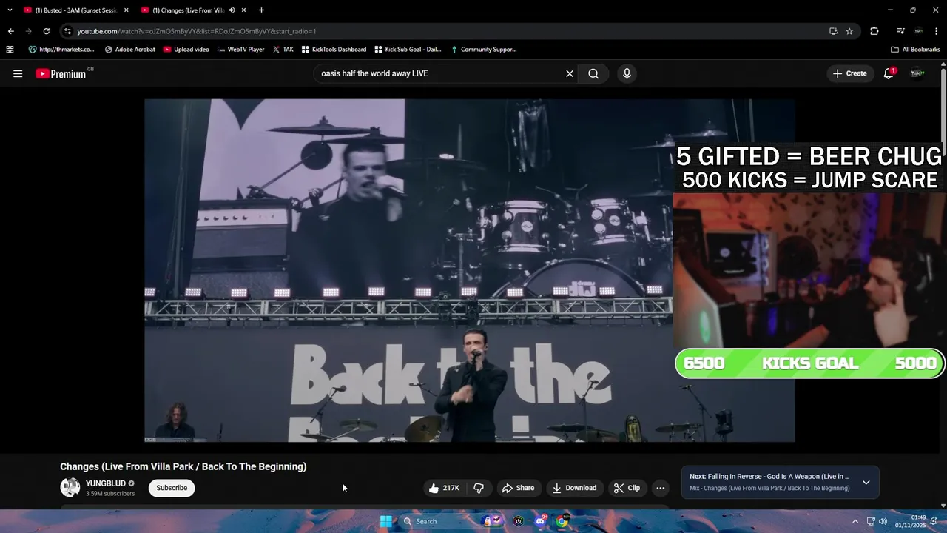The width and height of the screenshot is (947, 533).
Task: Reload the page
Action: tap(46, 31)
